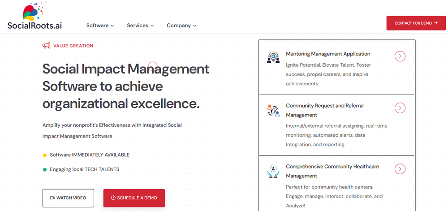
Task: Click the yellow bullet beside Software Immediately Available
Action: click(45, 155)
